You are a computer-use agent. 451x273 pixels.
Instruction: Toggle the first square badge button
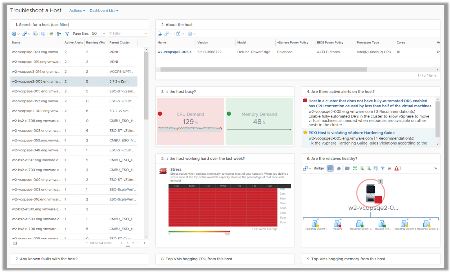click(x=330, y=168)
